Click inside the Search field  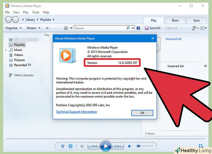pyautogui.click(x=100, y=28)
